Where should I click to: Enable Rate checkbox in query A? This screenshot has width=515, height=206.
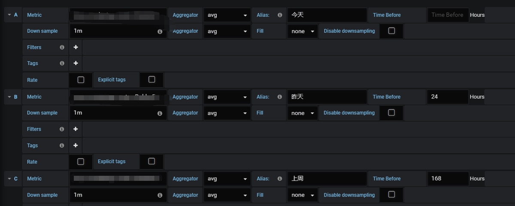81,80
